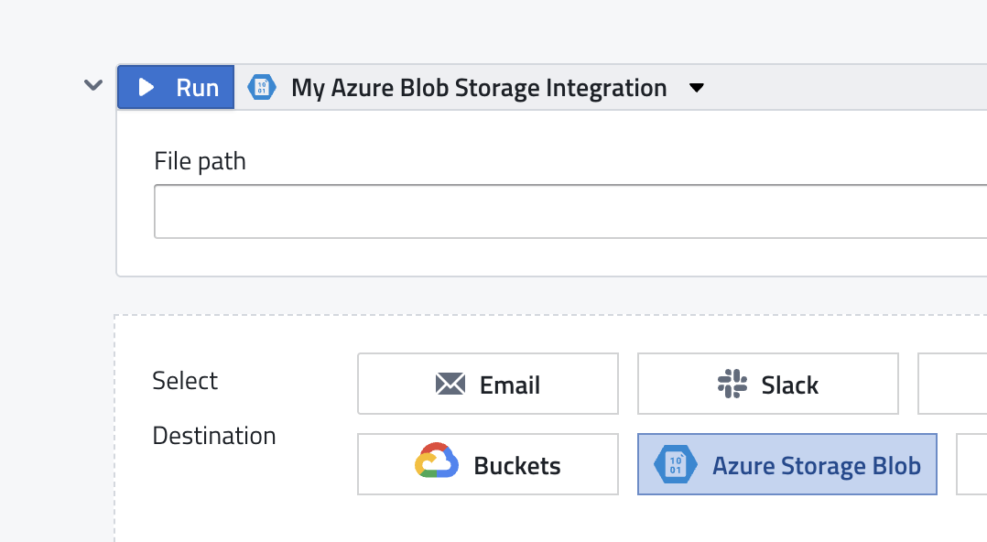Select Slack as the destination
The image size is (987, 542).
tap(767, 384)
